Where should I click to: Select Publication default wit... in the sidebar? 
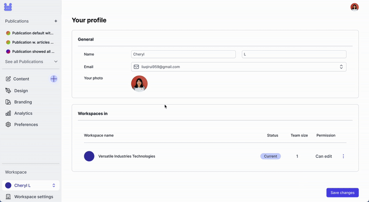point(30,33)
